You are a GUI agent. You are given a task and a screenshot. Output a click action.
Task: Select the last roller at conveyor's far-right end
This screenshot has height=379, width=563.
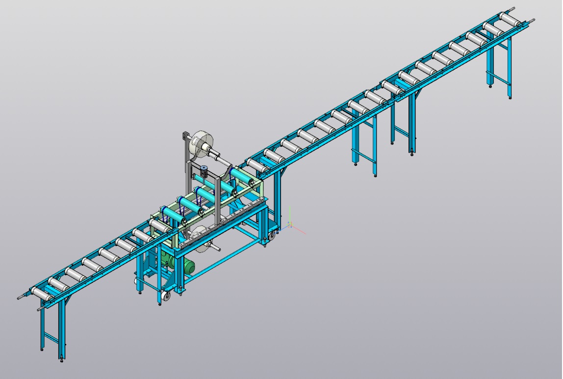pyautogui.click(x=510, y=20)
